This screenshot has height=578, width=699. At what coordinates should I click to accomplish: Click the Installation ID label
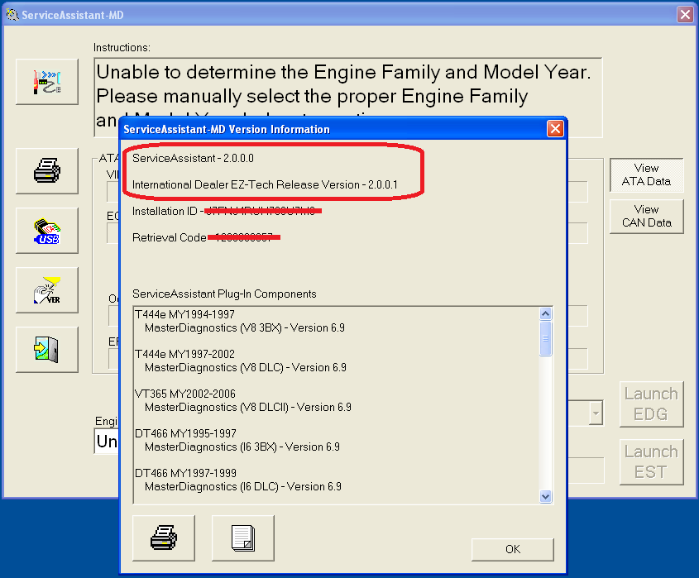coord(165,211)
